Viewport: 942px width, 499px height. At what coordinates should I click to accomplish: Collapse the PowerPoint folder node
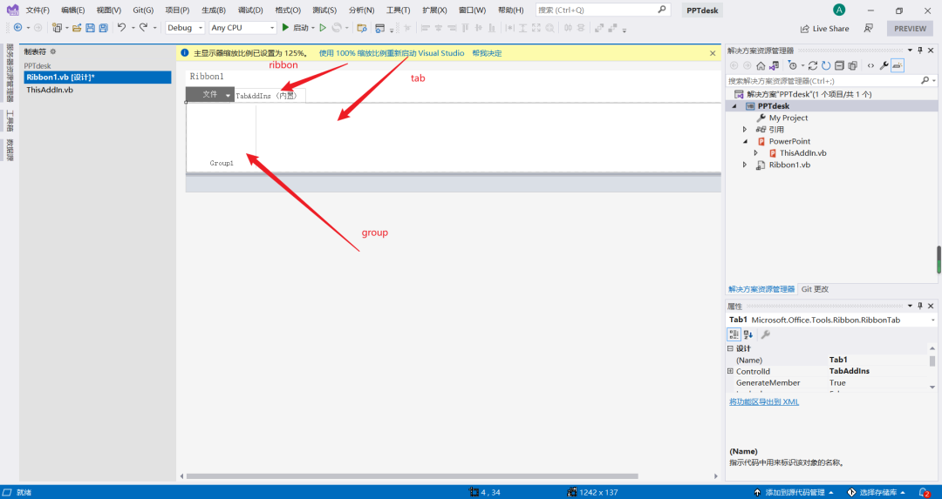click(x=745, y=142)
